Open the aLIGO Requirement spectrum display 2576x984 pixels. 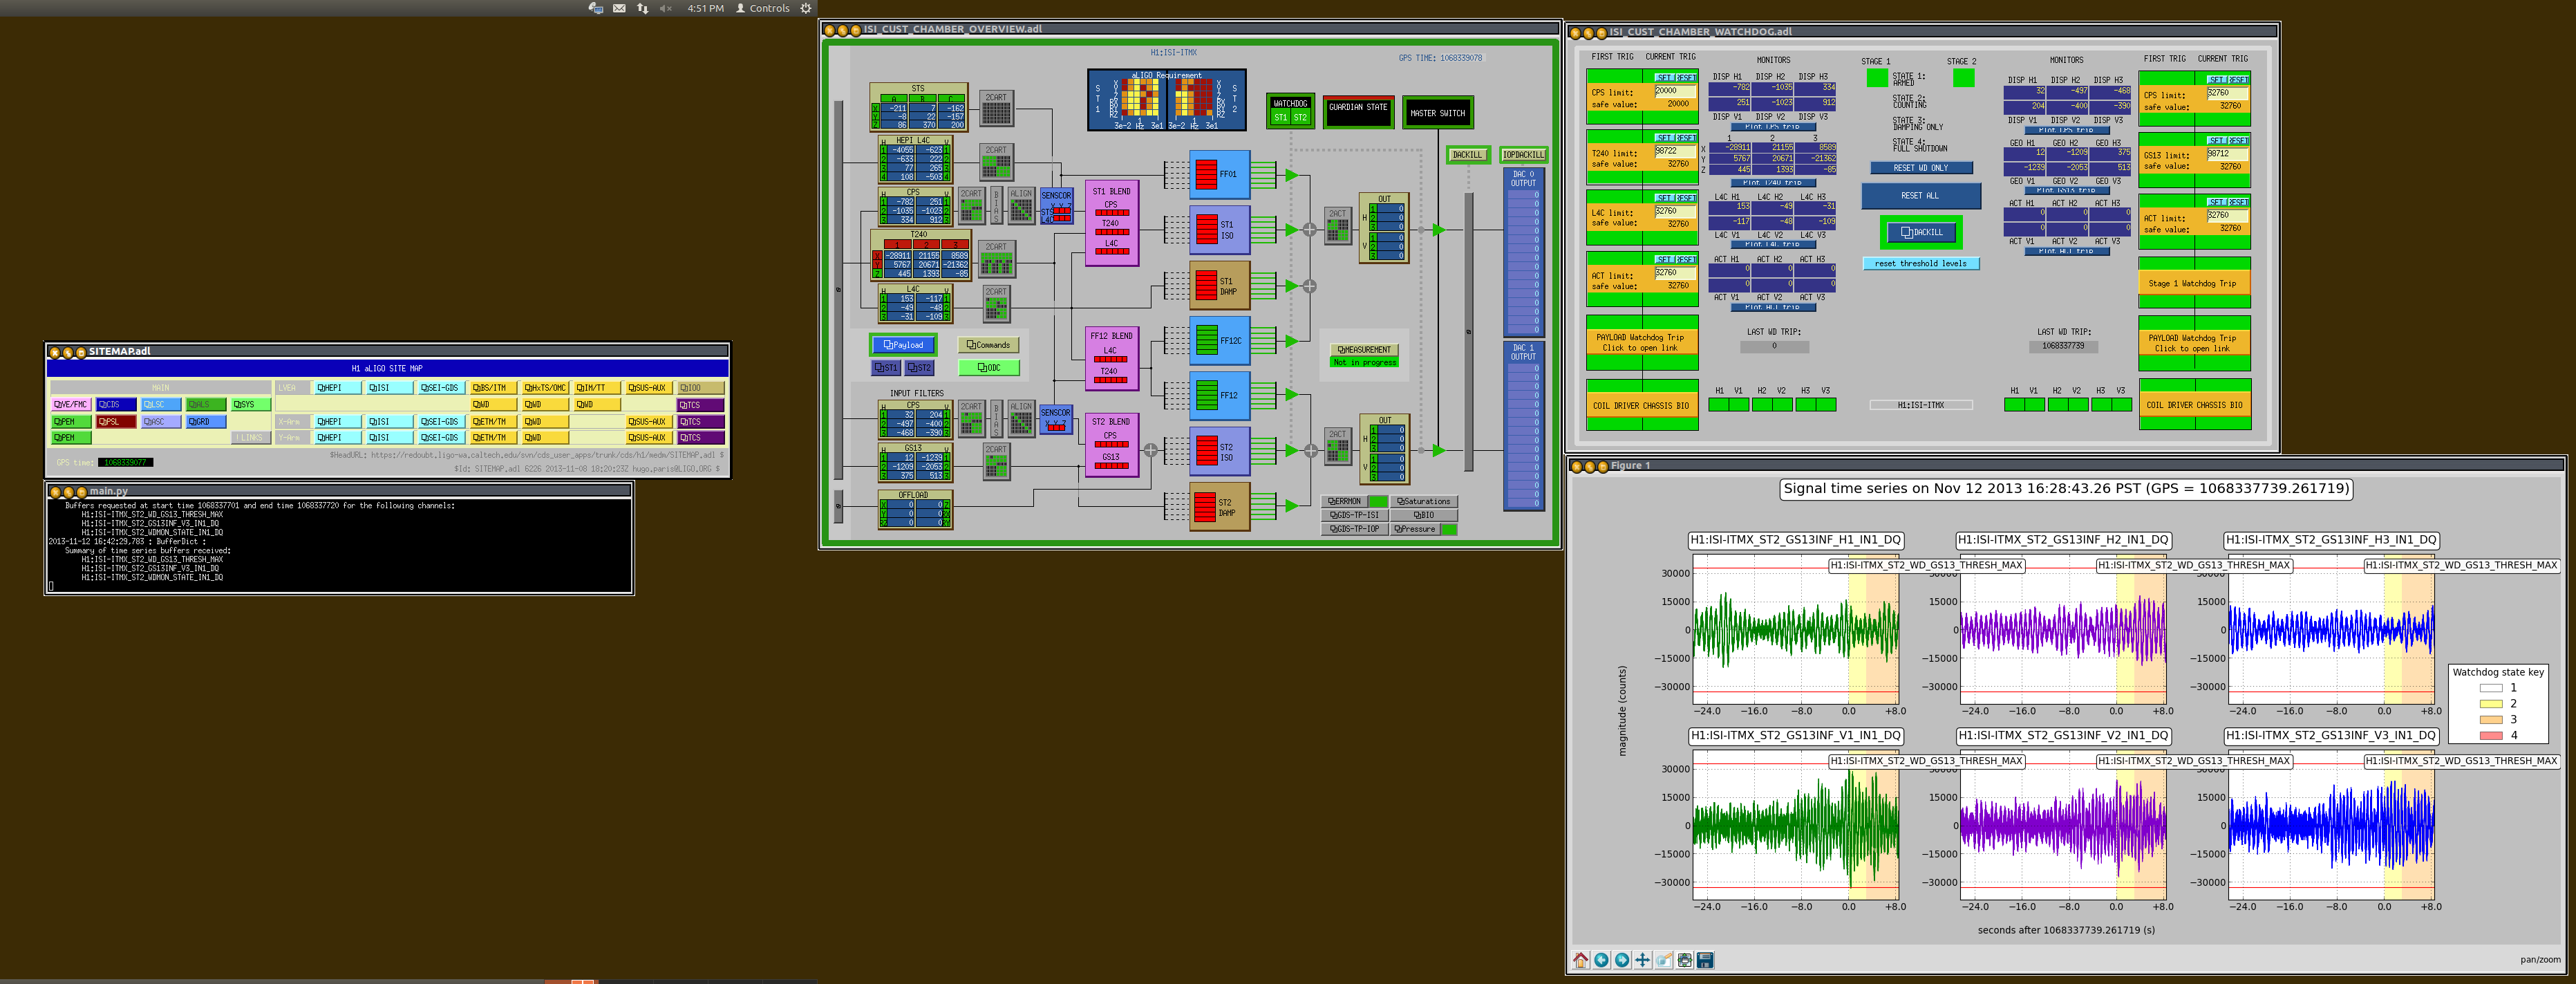tap(1167, 100)
